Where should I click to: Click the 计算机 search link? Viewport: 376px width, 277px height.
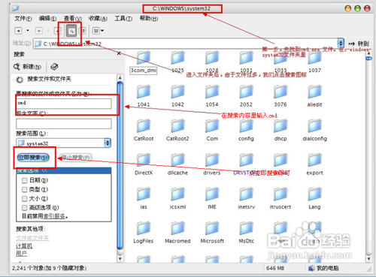pyautogui.click(x=24, y=245)
